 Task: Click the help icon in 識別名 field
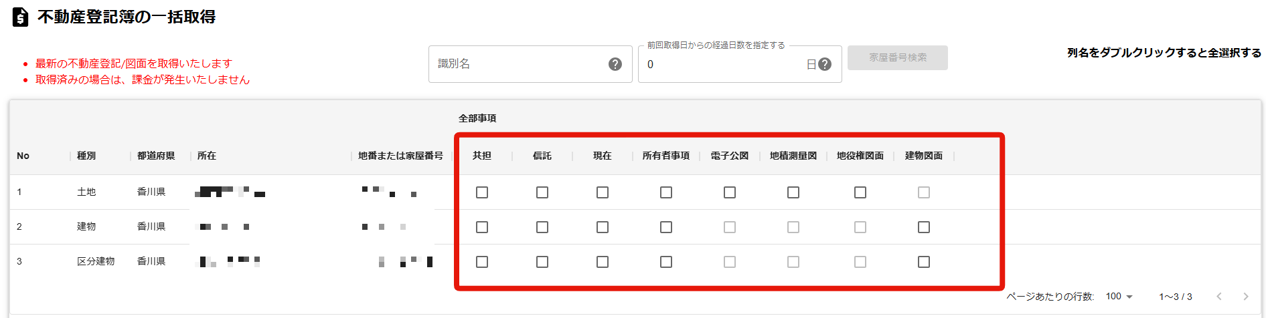(615, 64)
